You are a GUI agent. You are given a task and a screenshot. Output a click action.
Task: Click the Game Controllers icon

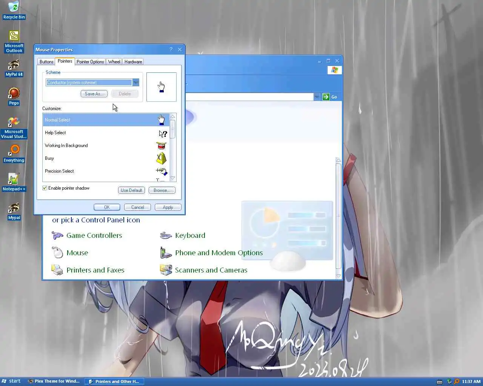tap(57, 236)
